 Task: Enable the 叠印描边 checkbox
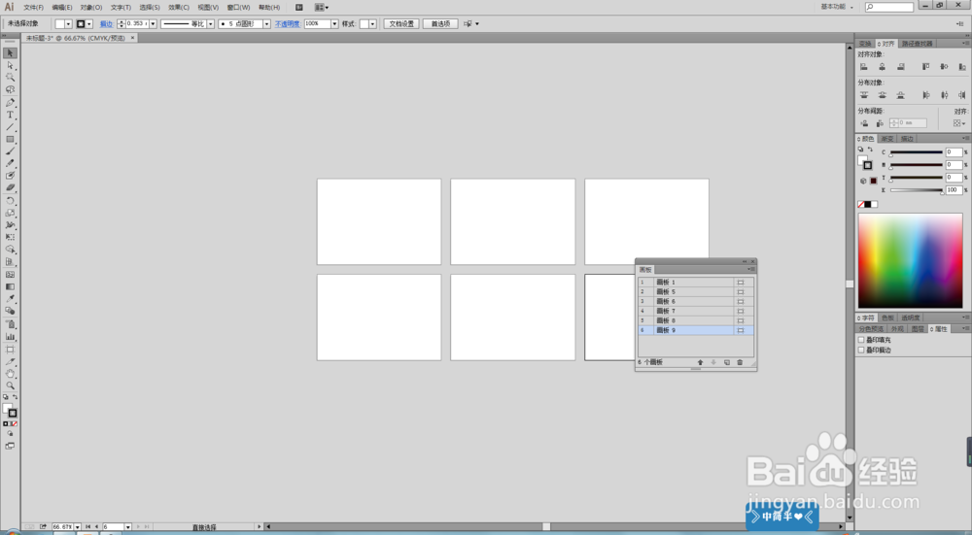[861, 350]
